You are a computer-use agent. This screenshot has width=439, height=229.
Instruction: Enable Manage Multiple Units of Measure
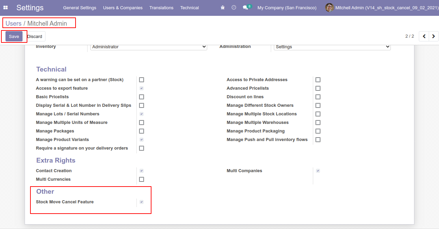[x=142, y=123]
